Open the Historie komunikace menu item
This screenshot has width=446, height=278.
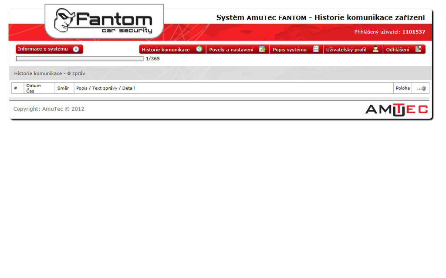tap(172, 49)
